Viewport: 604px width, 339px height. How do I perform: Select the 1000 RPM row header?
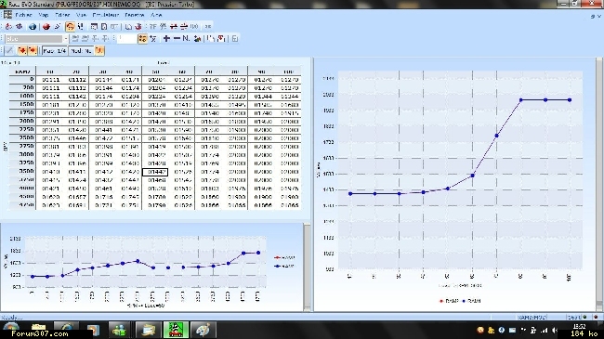pyautogui.click(x=22, y=97)
